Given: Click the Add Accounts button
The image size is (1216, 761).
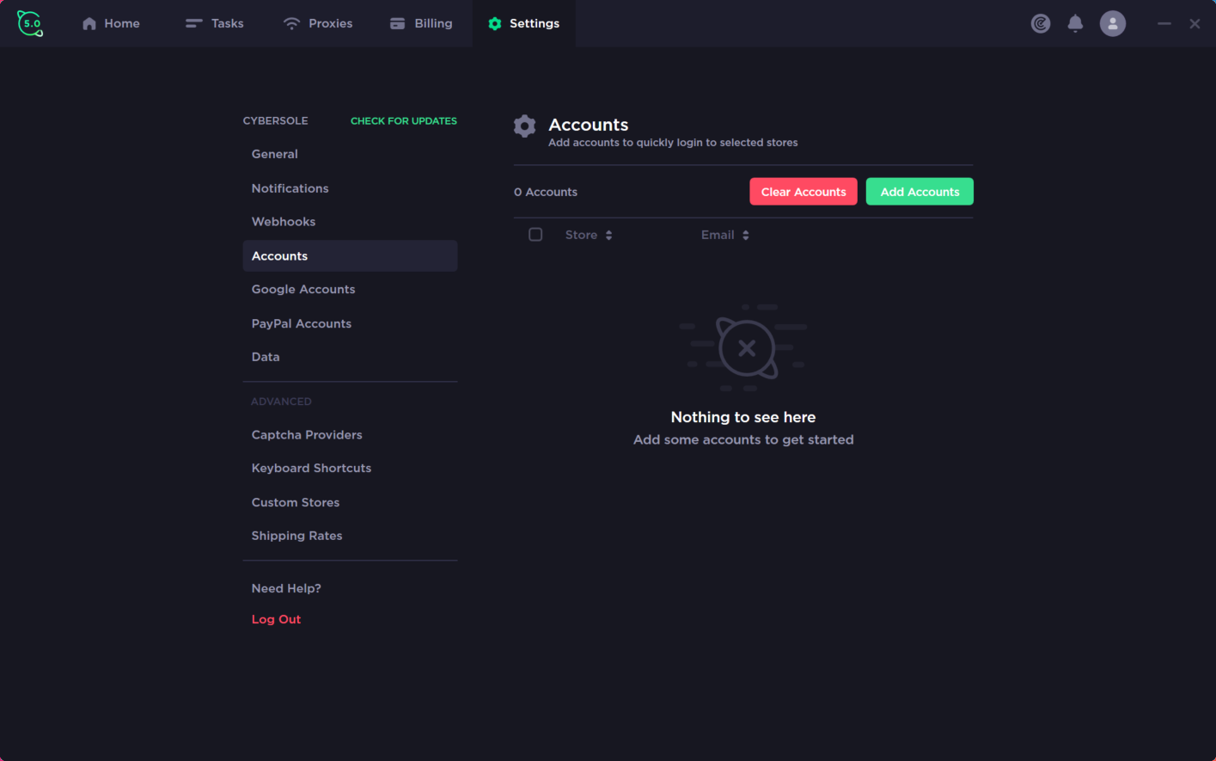Looking at the screenshot, I should tap(920, 192).
